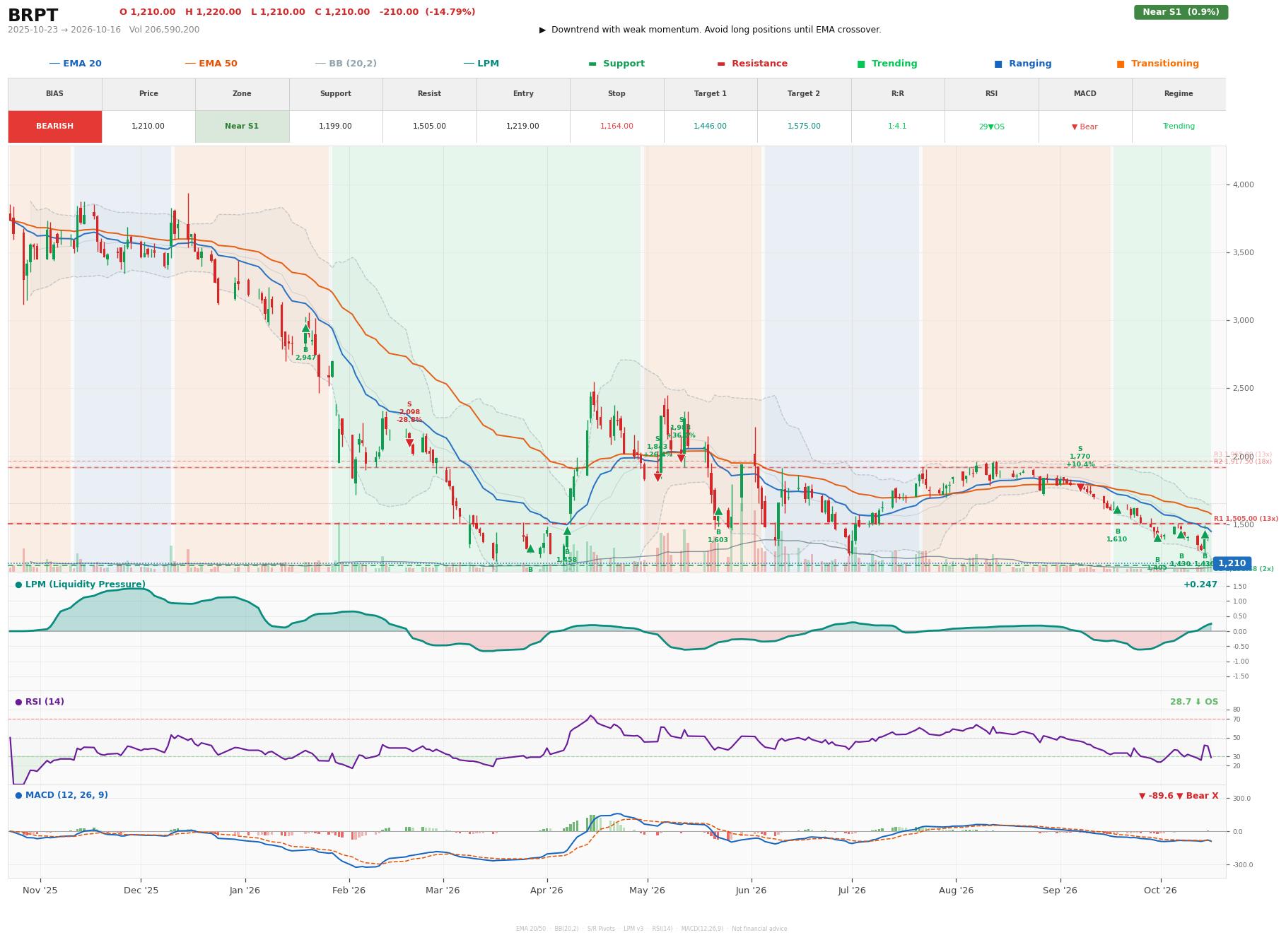Screen dimensions: 1286x940
Task: Toggle the EMA 50 legend entry
Action: coord(211,64)
